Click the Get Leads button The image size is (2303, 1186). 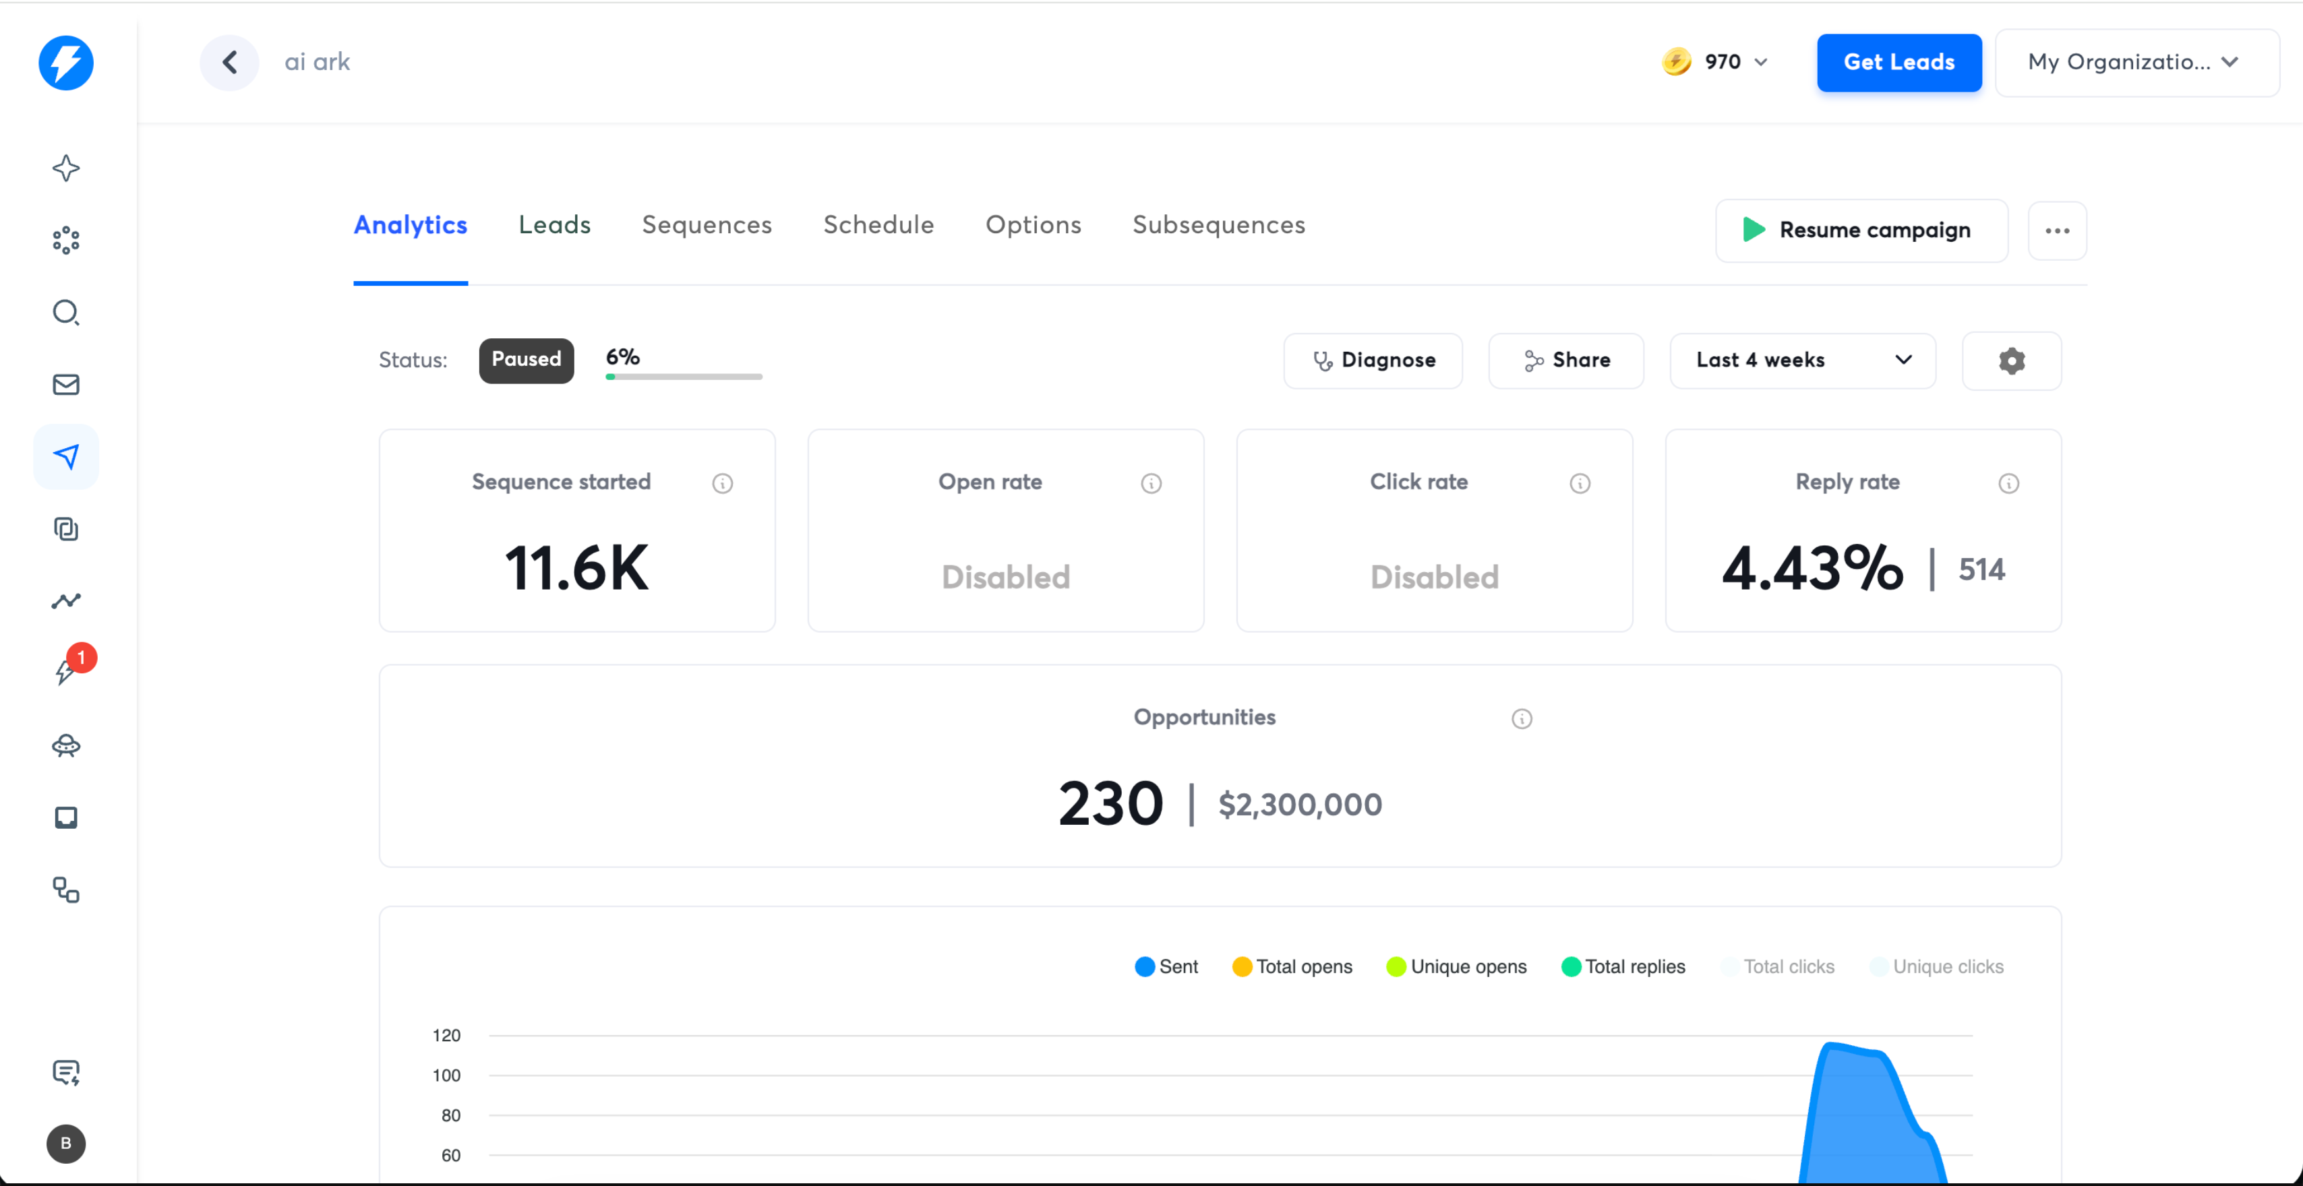pyautogui.click(x=1899, y=62)
